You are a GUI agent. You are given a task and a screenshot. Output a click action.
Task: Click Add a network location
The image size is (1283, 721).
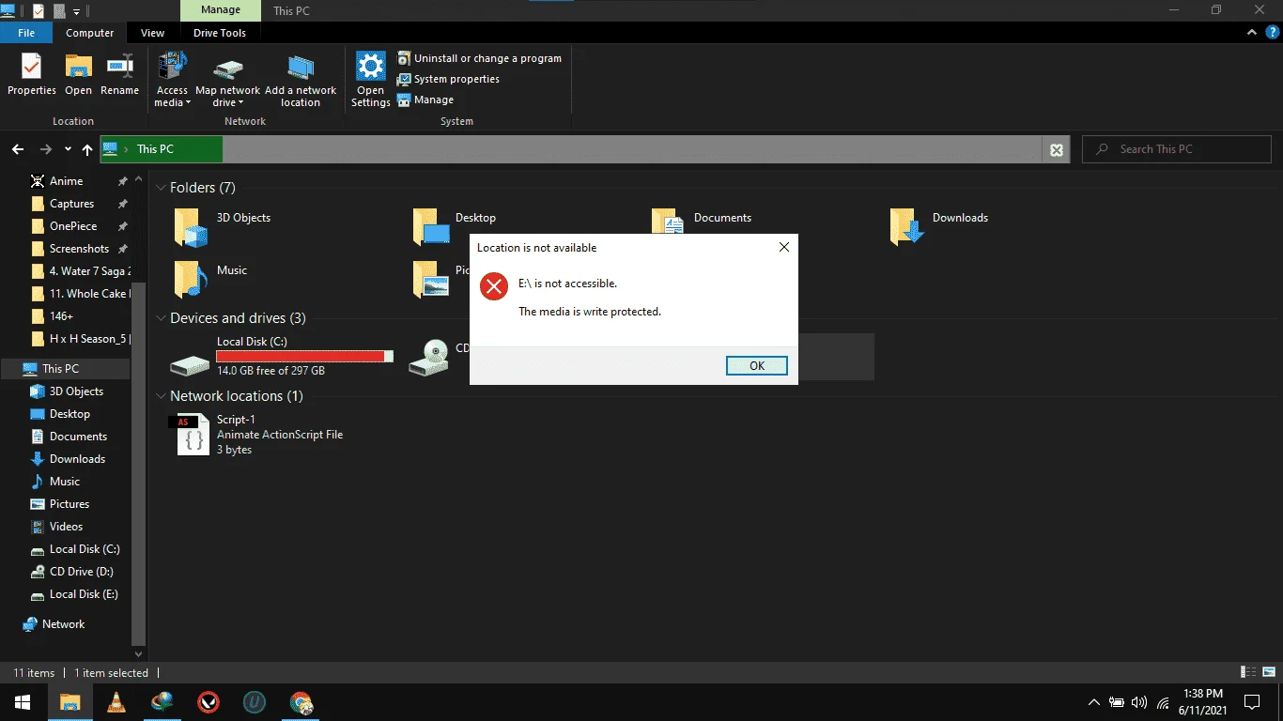(x=301, y=81)
